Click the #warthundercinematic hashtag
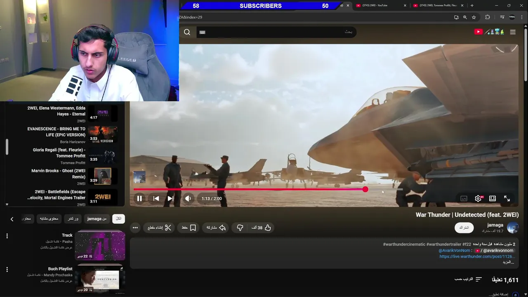The width and height of the screenshot is (528, 297). (404, 244)
